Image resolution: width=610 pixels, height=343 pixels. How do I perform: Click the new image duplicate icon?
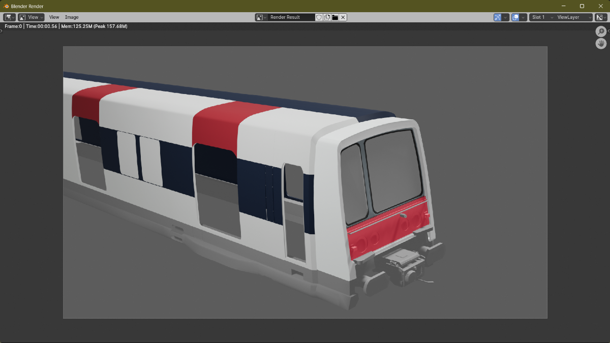[x=327, y=17]
